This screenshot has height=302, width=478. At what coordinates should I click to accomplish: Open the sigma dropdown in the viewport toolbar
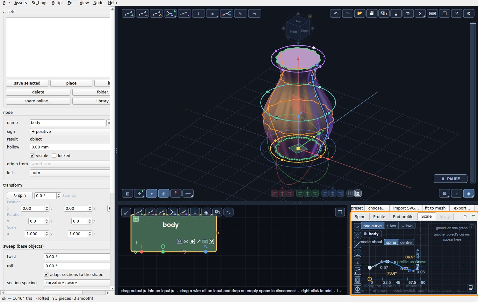[x=420, y=13]
